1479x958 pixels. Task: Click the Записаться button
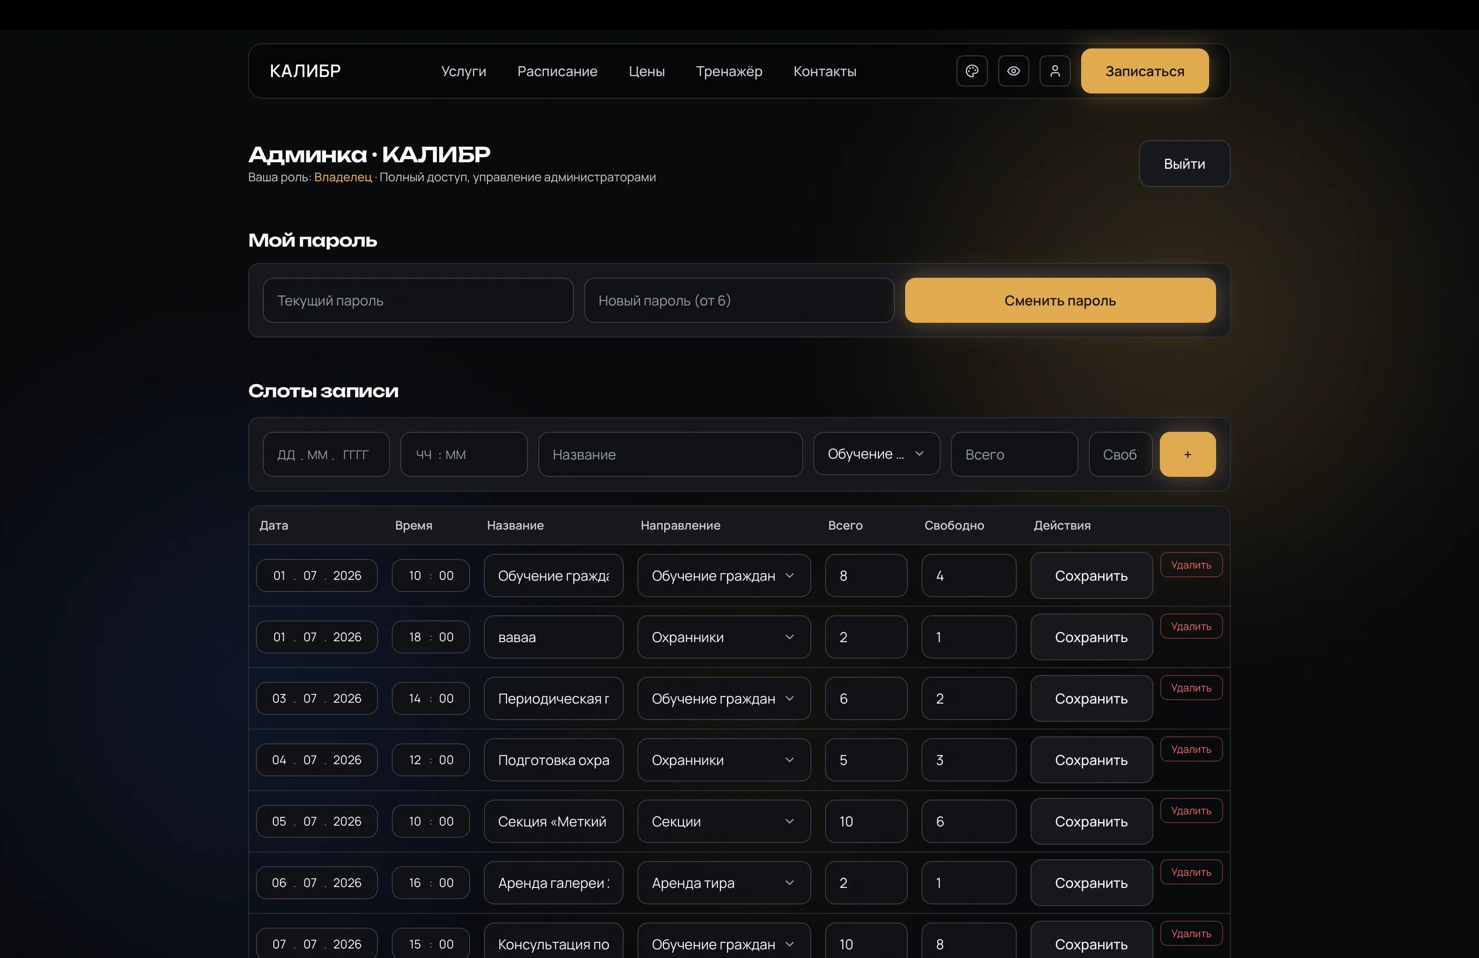1145,71
